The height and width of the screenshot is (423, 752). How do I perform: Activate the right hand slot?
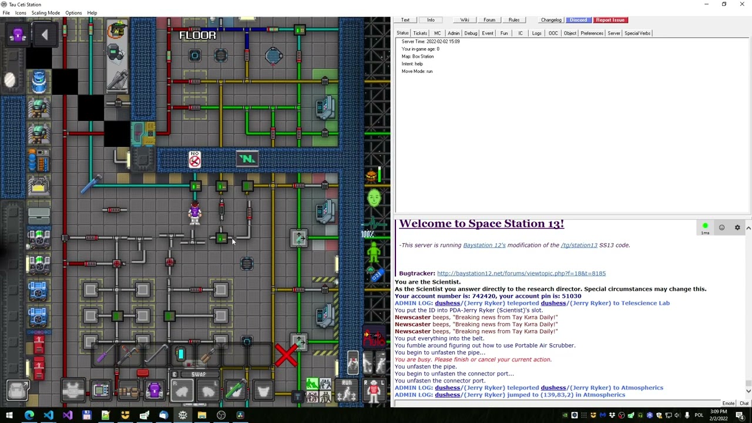click(182, 390)
